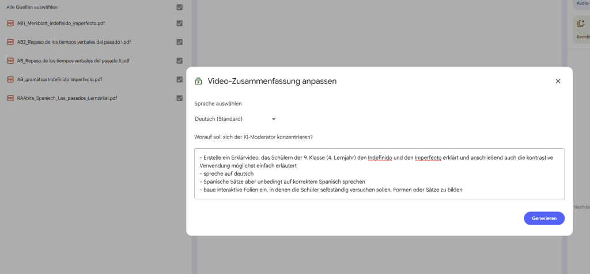Uncheck AB2_Repaso de los tiempos verbales del pasado I checkbox
Image resolution: width=590 pixels, height=274 pixels.
click(x=180, y=42)
